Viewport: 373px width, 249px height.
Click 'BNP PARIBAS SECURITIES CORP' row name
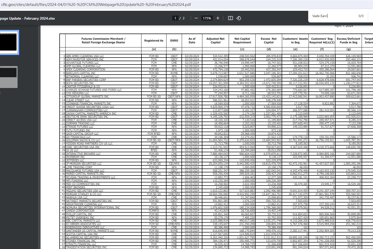pyautogui.click(x=86, y=80)
